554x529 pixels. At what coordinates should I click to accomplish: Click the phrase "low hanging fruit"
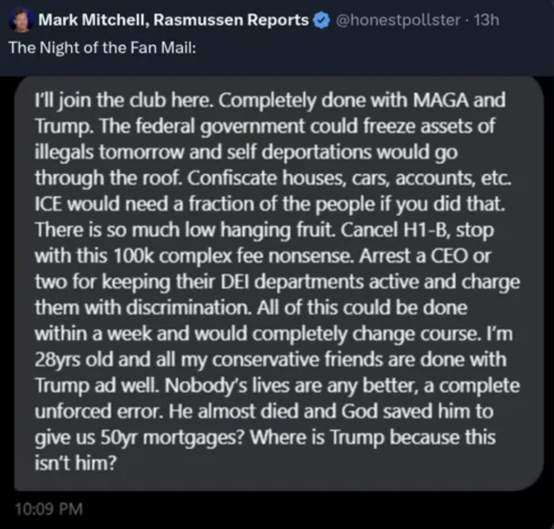pos(260,231)
